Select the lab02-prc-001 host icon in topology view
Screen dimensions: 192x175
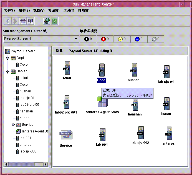pyautogui.click(x=66, y=102)
